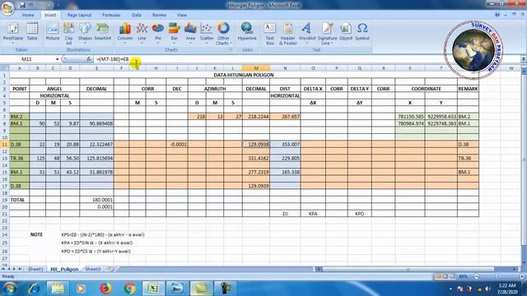Insert a Symbol
527x296 pixels.
[x=362, y=32]
